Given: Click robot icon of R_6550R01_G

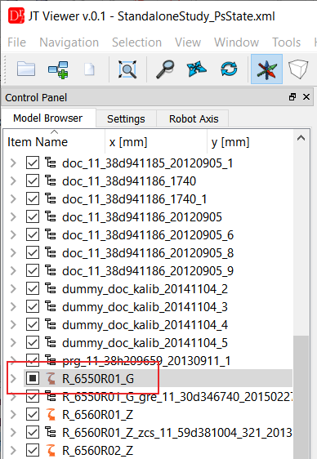Looking at the screenshot, I should (x=51, y=378).
